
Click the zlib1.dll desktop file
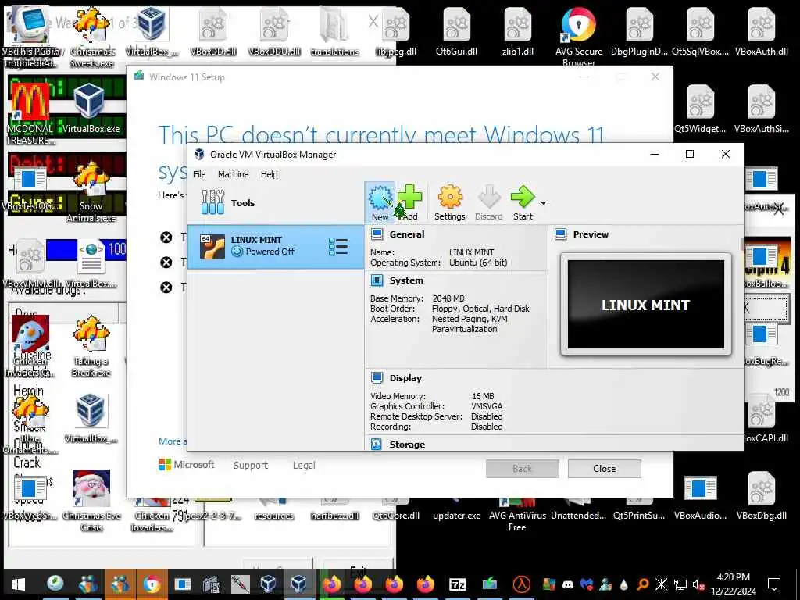click(x=517, y=31)
